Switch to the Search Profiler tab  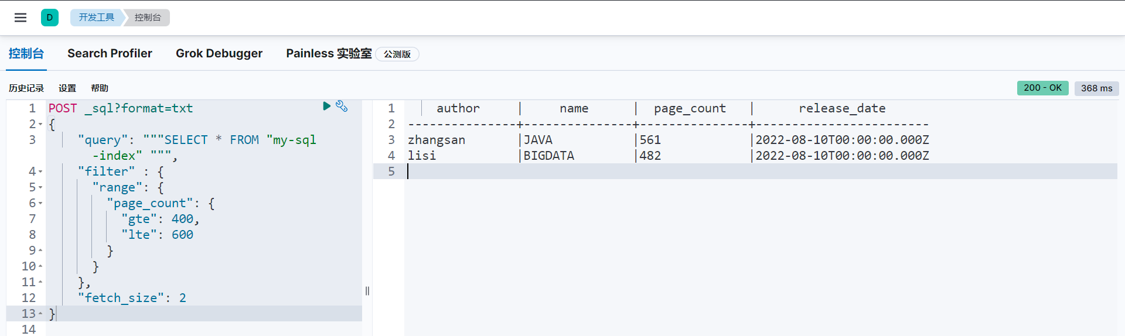pyautogui.click(x=110, y=53)
